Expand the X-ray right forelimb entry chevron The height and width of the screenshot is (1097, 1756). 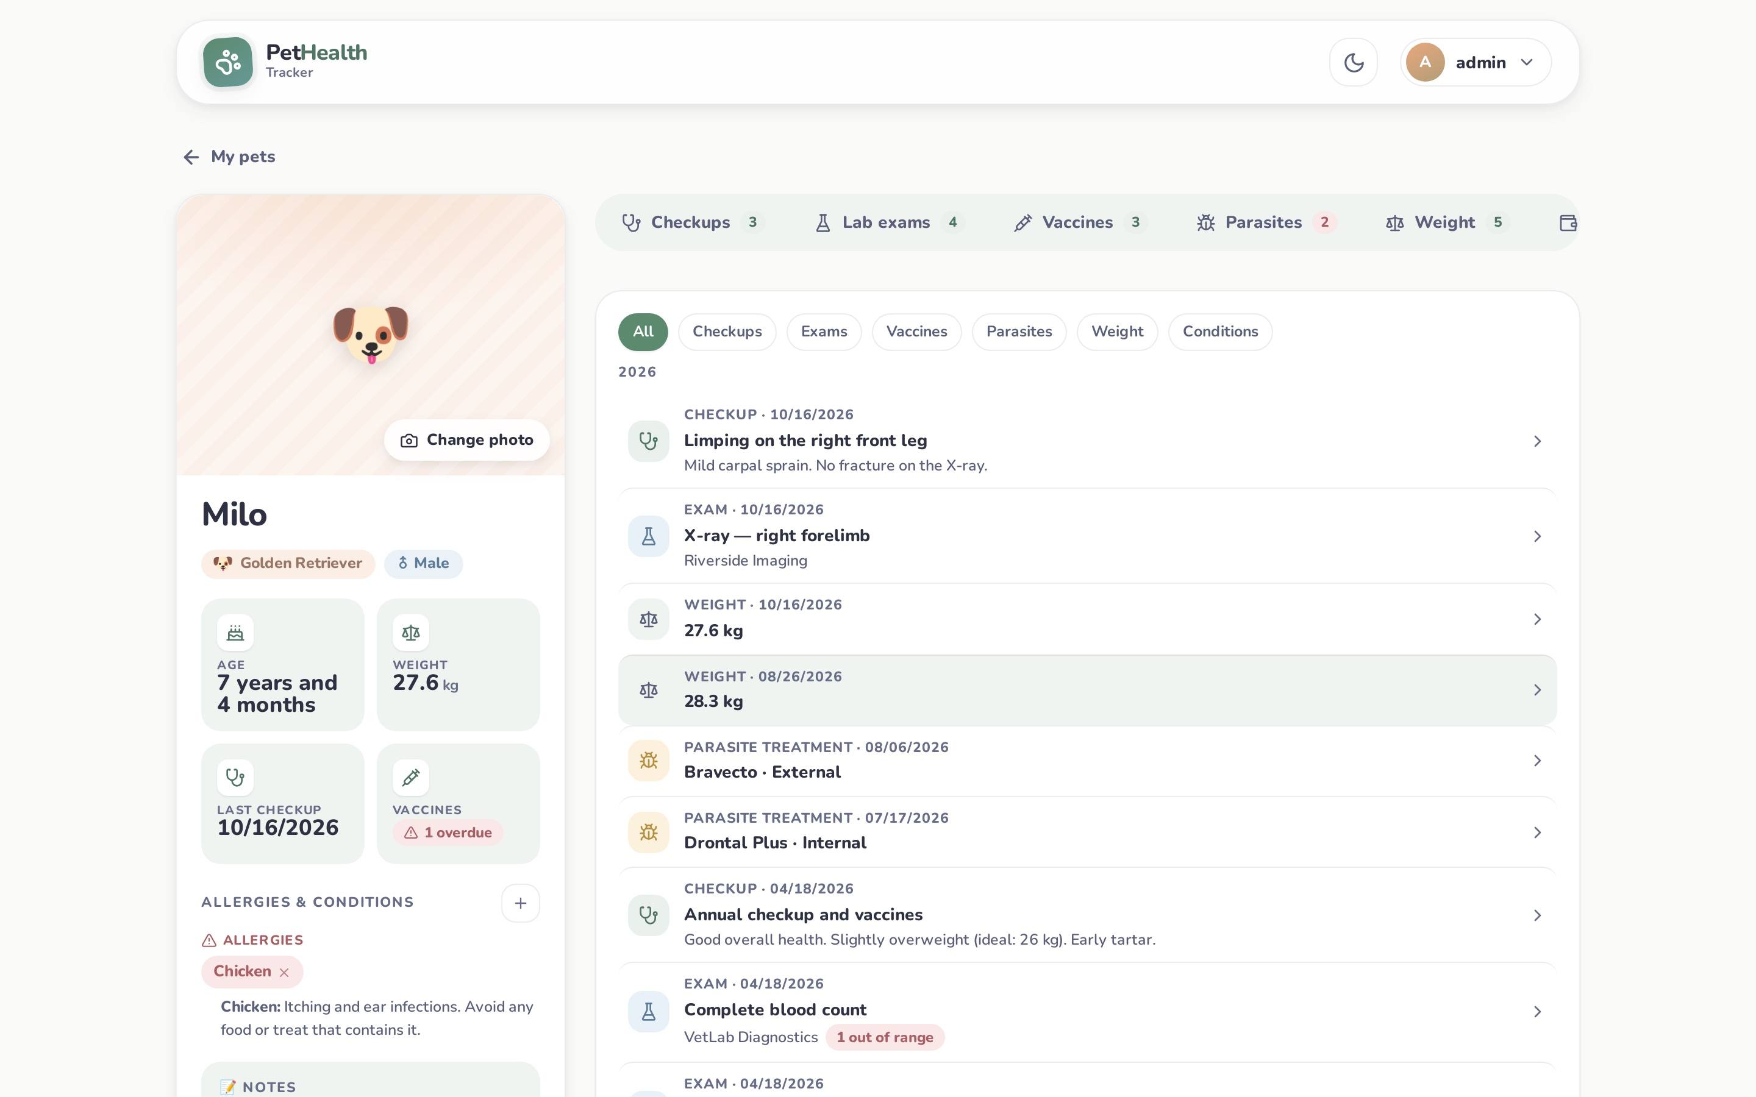(x=1537, y=536)
